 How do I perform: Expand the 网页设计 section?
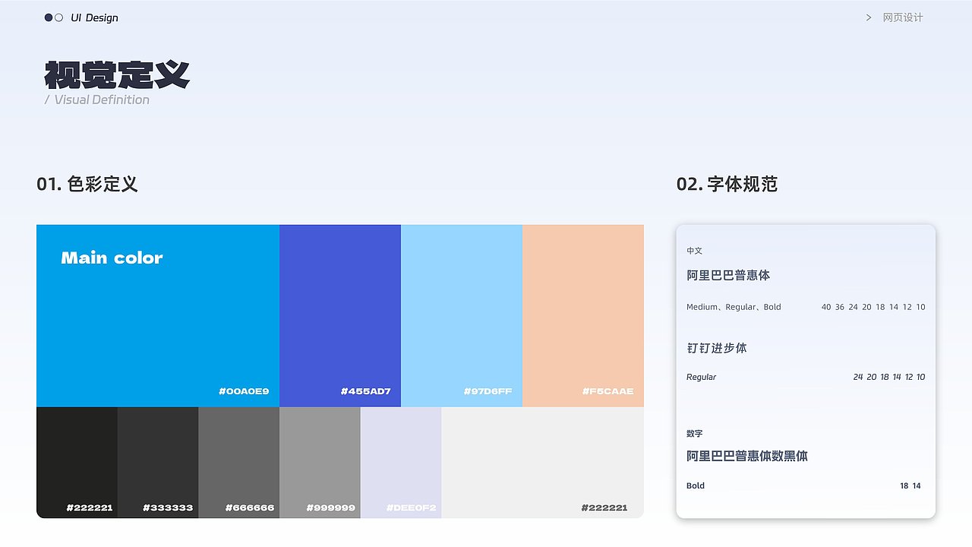pyautogui.click(x=902, y=17)
